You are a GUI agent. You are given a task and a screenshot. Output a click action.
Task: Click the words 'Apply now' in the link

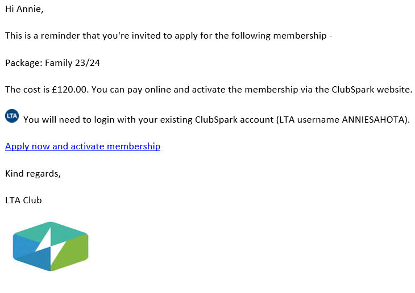(x=27, y=146)
